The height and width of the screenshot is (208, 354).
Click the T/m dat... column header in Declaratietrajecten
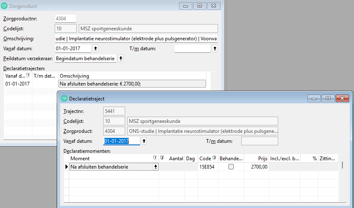[x=45, y=76]
